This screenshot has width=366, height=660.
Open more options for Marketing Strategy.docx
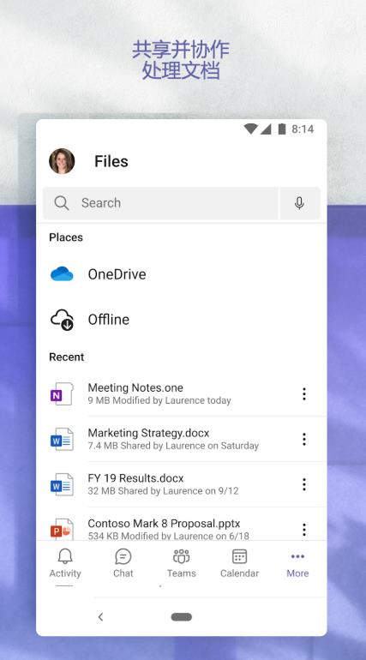[x=304, y=439]
